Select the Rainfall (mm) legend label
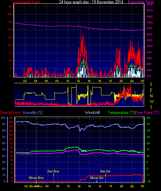The image size is (161, 191). (10, 113)
